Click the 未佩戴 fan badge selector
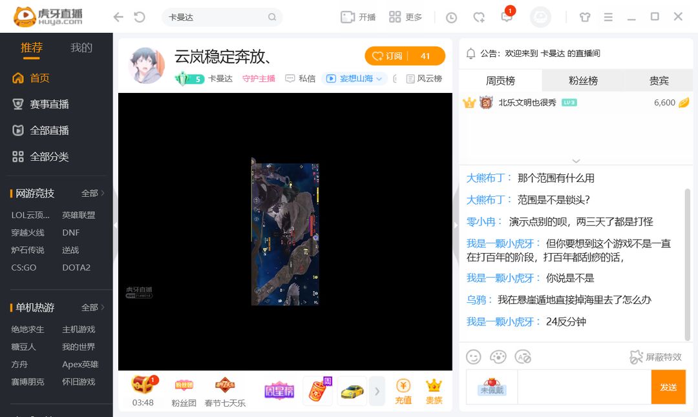698x417 pixels. click(x=492, y=387)
